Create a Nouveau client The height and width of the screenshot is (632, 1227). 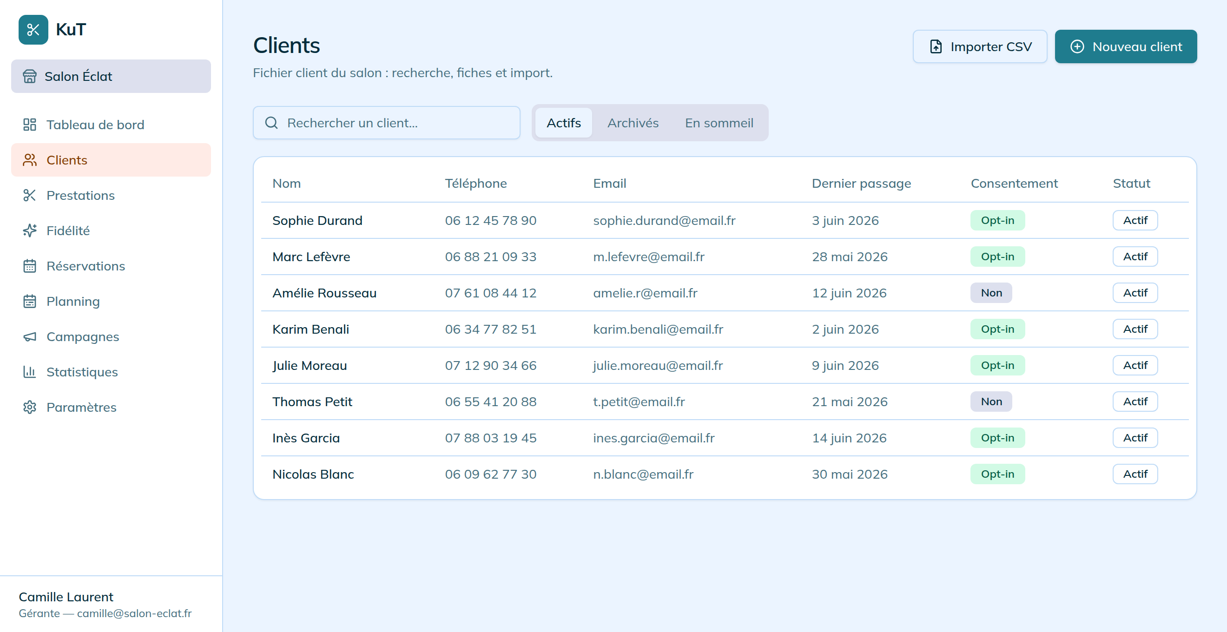[1126, 46]
